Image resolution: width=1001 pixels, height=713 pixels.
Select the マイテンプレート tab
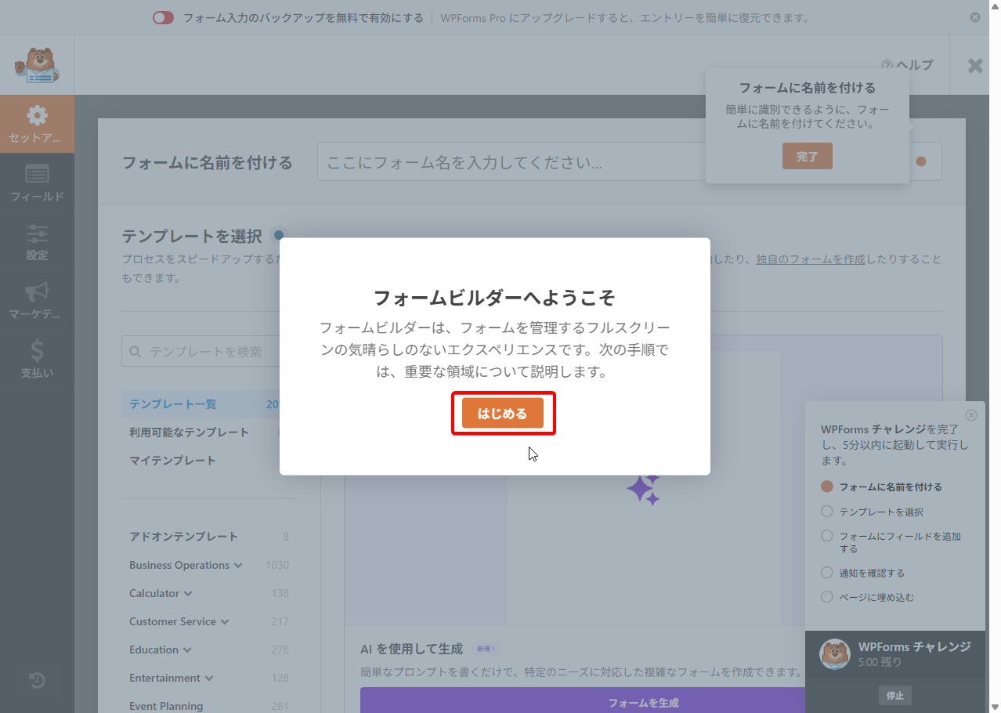coord(172,460)
